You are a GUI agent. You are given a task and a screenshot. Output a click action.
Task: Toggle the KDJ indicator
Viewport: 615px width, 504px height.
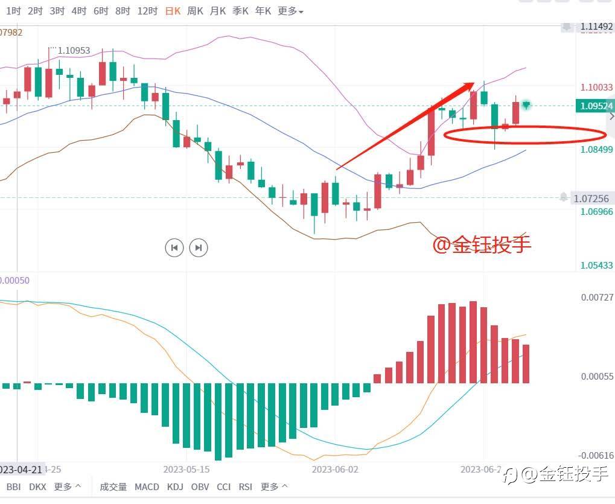click(175, 486)
